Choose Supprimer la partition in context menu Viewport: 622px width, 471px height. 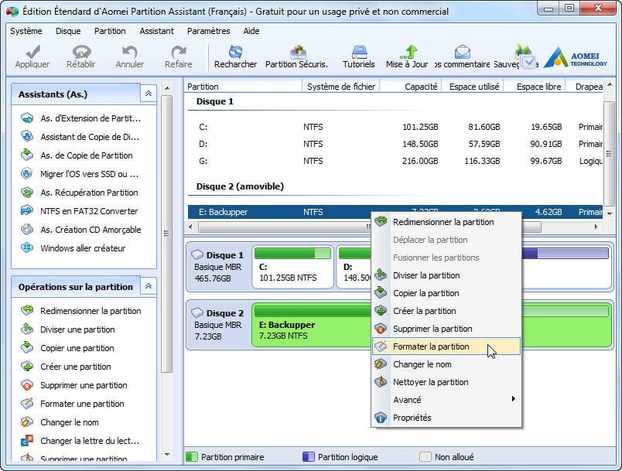tap(446, 329)
